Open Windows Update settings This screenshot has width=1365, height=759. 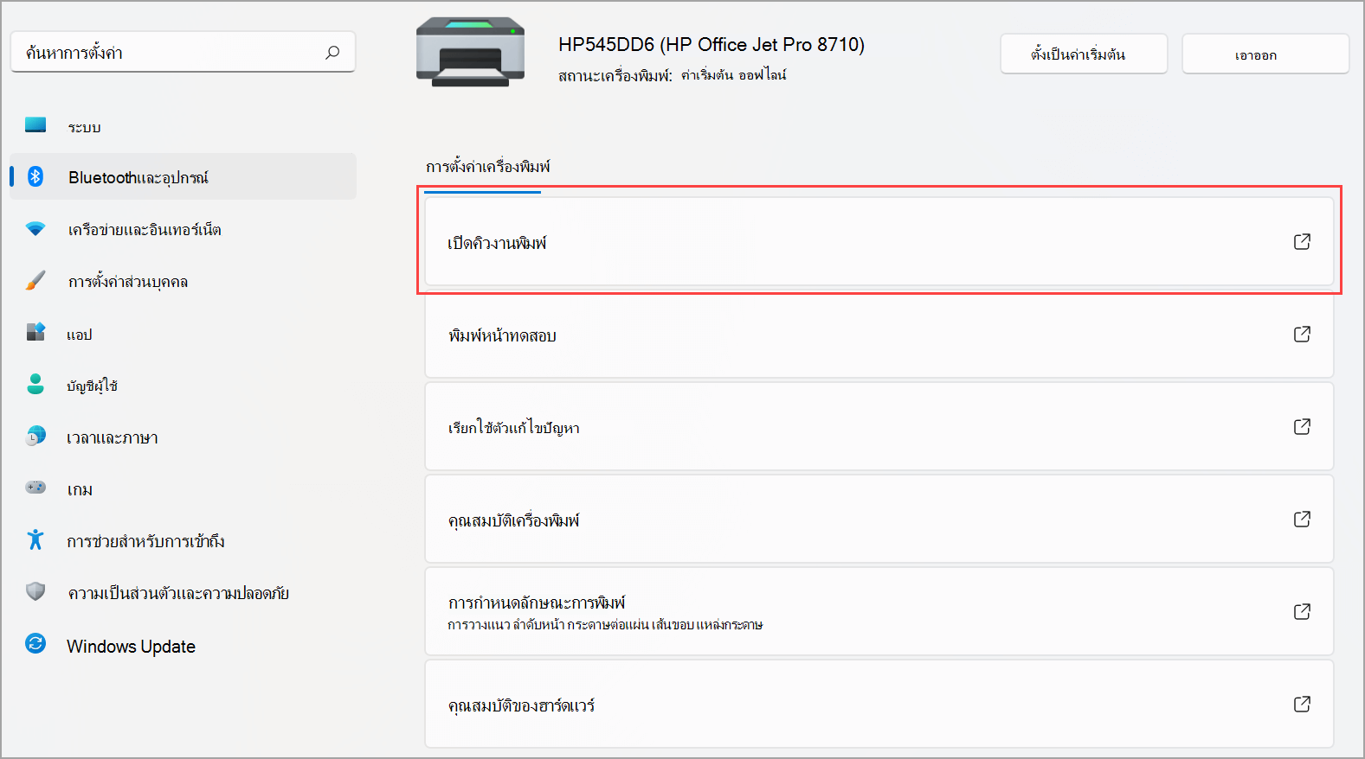click(183, 646)
